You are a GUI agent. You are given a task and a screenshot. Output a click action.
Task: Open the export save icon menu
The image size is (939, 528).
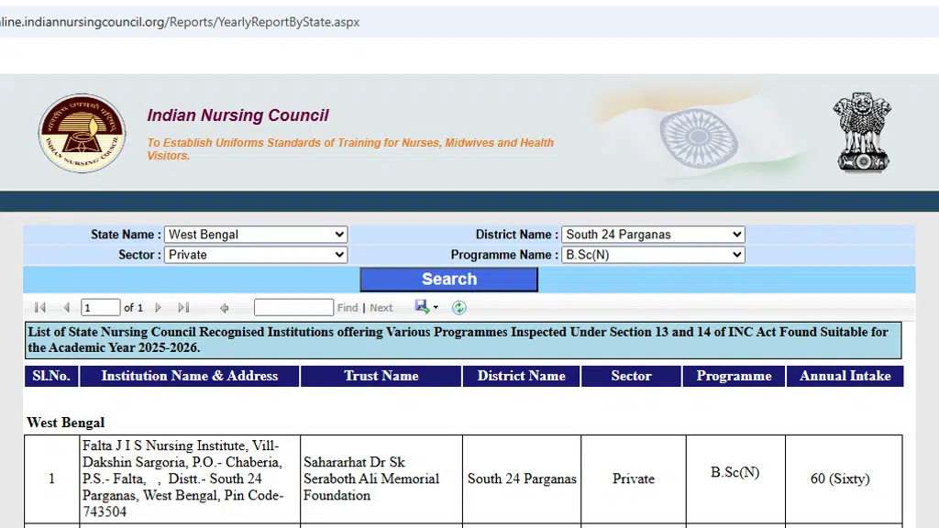[x=426, y=307]
